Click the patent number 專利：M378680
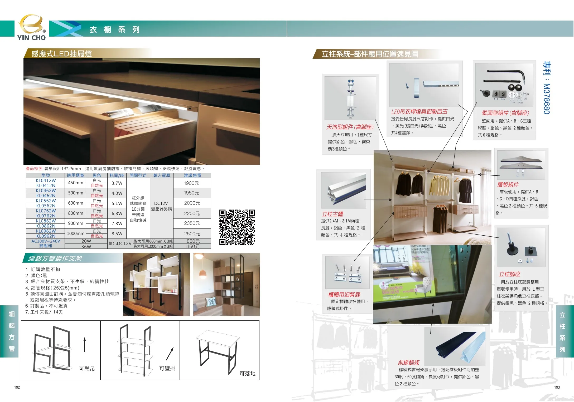574x402 pixels. point(547,88)
